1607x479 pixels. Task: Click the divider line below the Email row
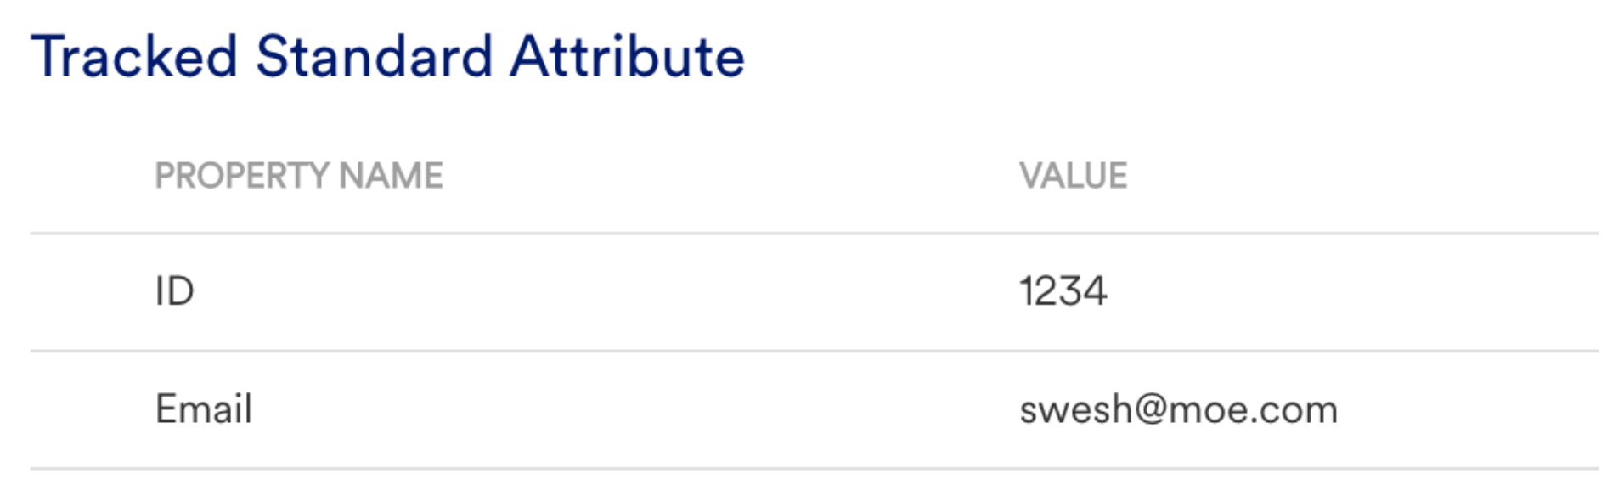[x=814, y=468]
